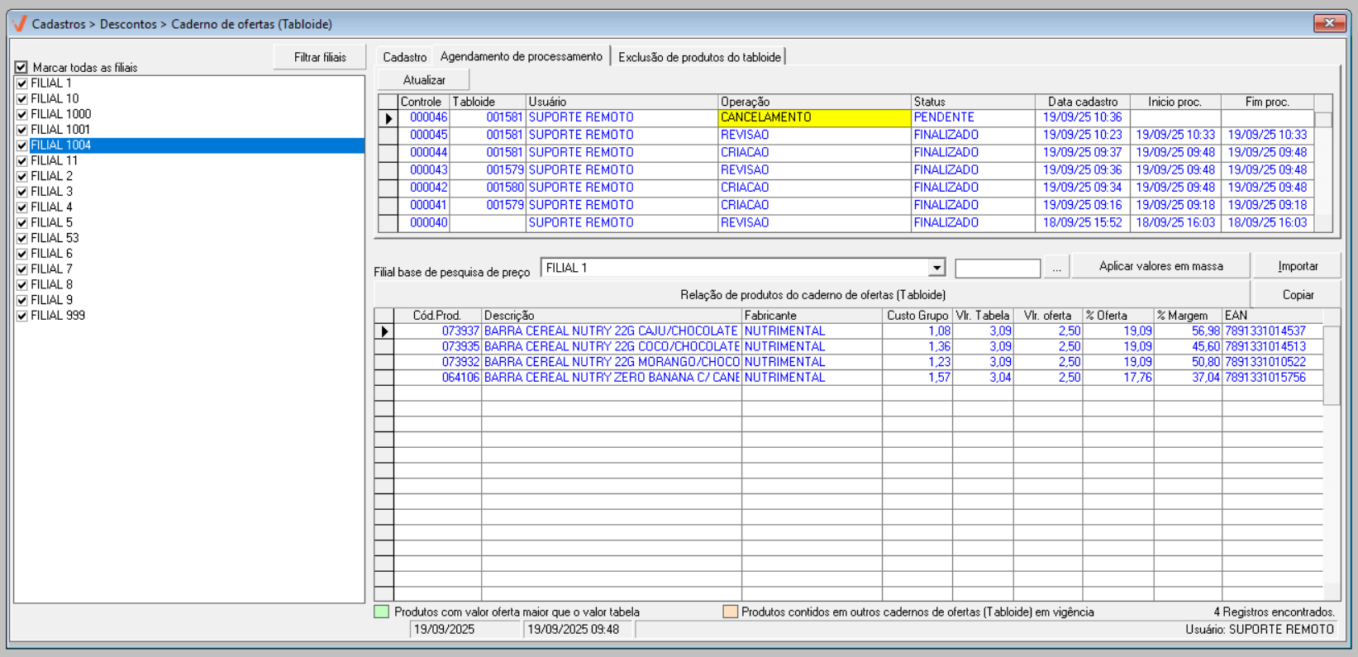Screen dimensions: 1358x657
Task: Toggle 'Marcar todas as filiais' checkbox
Action: pyautogui.click(x=21, y=68)
